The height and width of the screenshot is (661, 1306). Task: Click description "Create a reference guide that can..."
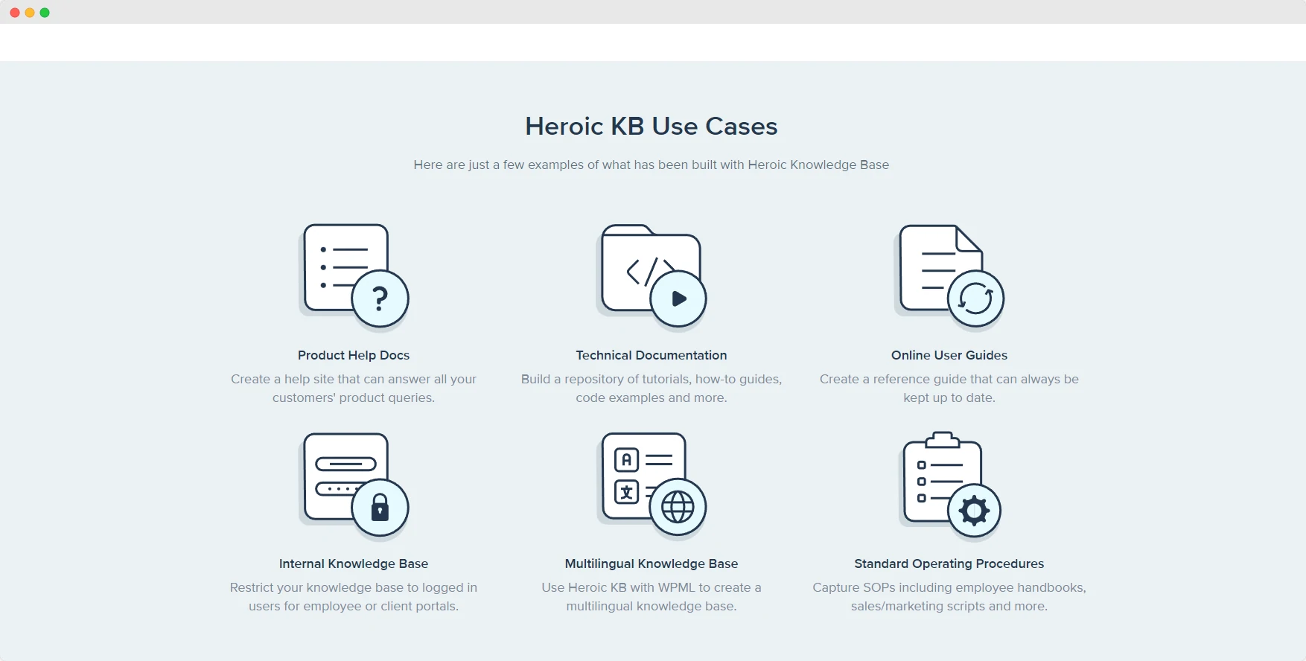[949, 388]
